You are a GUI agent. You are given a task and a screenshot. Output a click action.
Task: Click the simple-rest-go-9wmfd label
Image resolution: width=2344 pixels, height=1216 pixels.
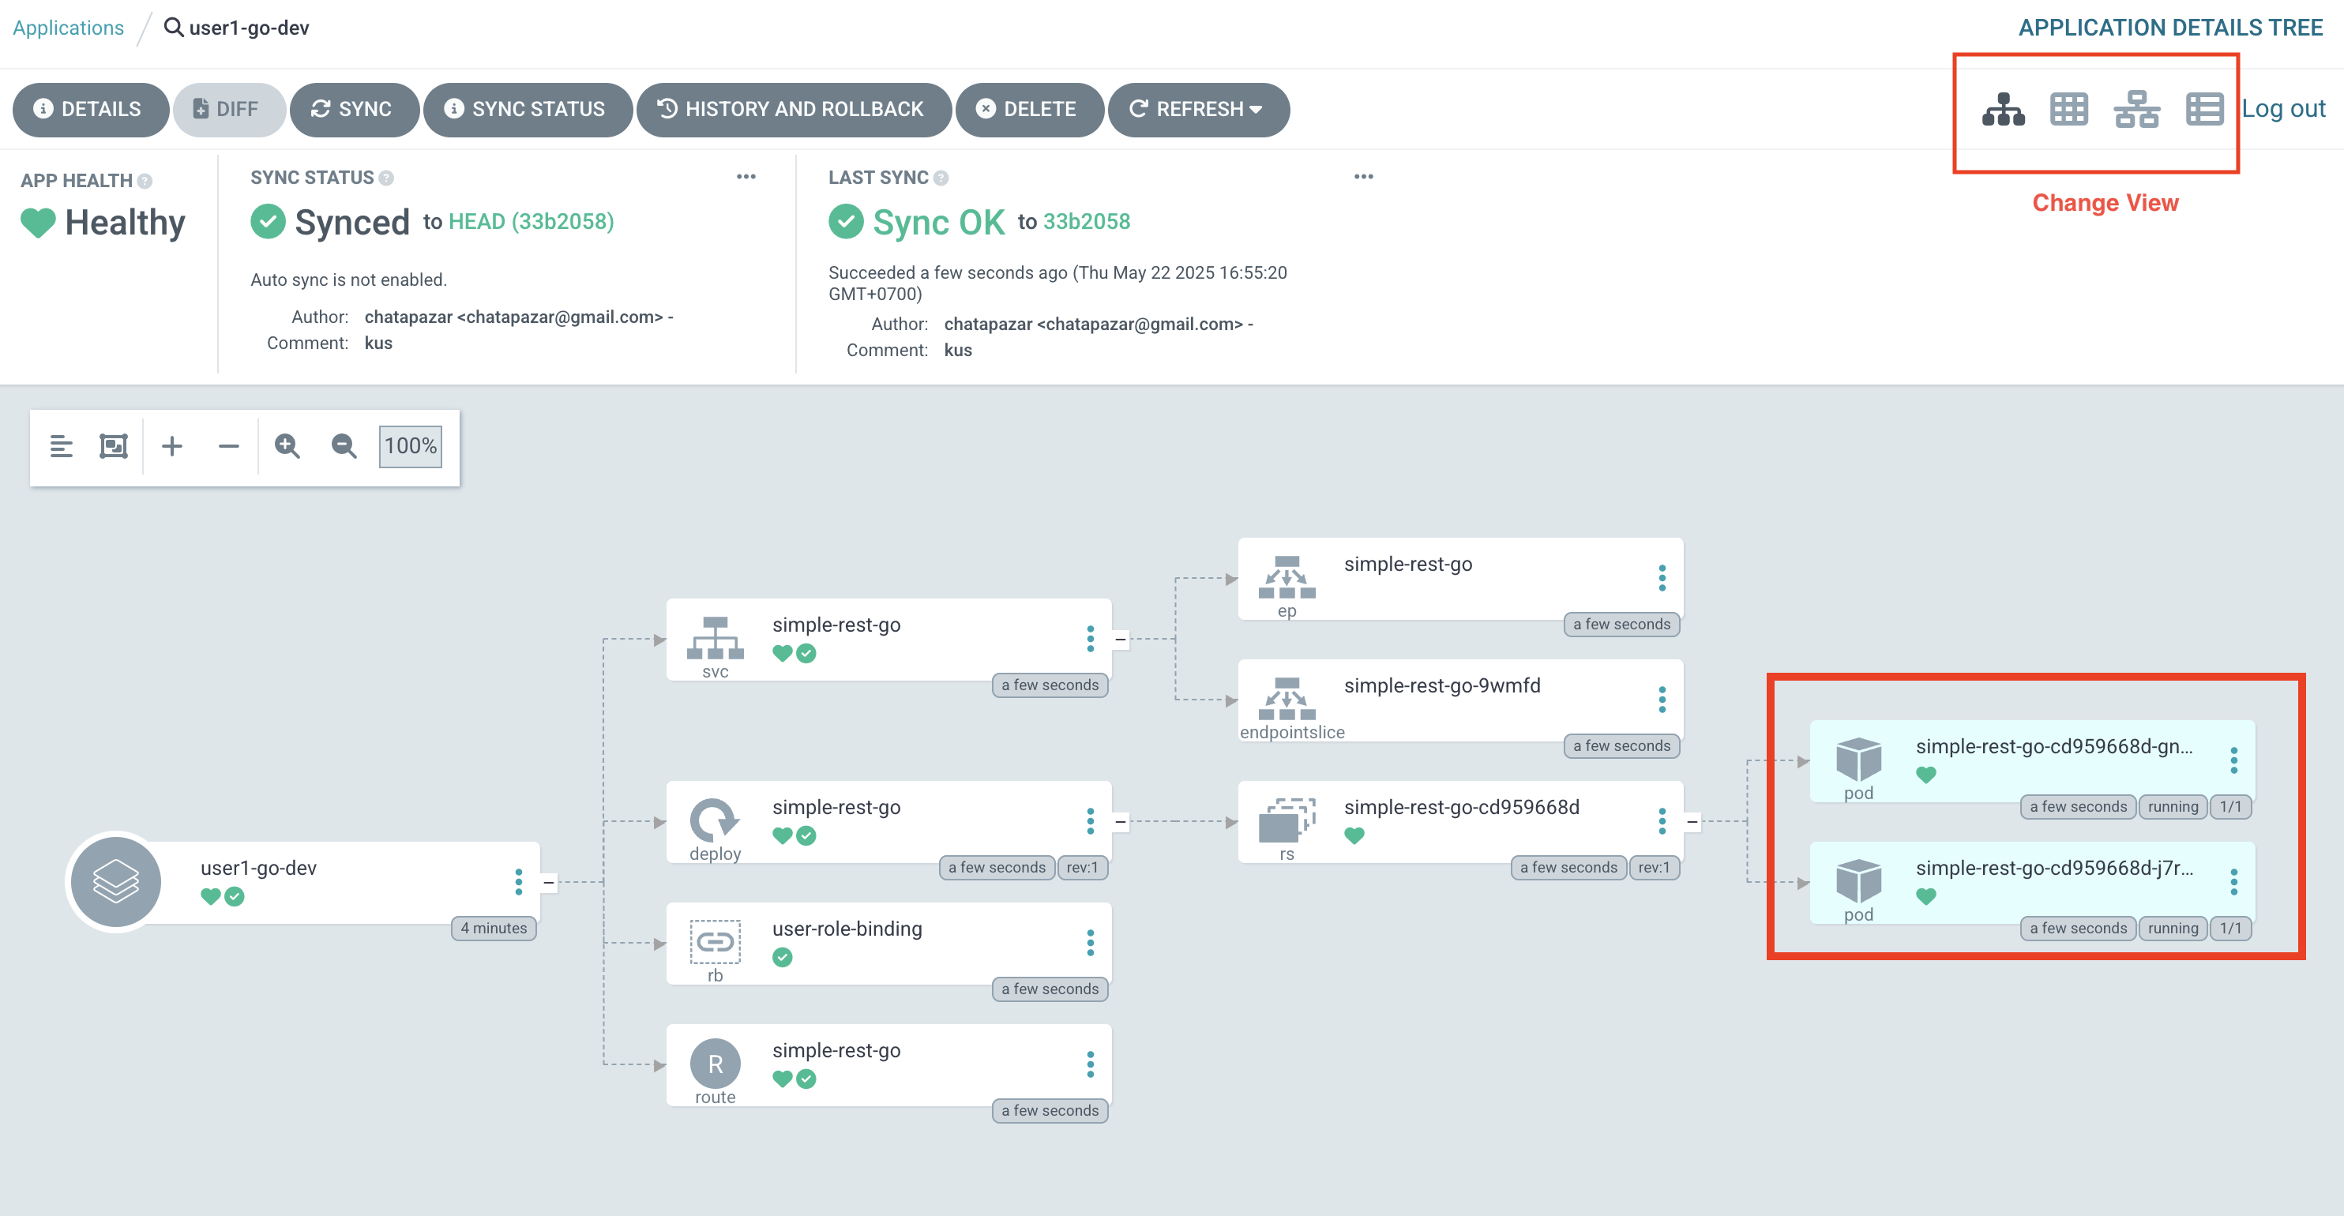[x=1442, y=685]
